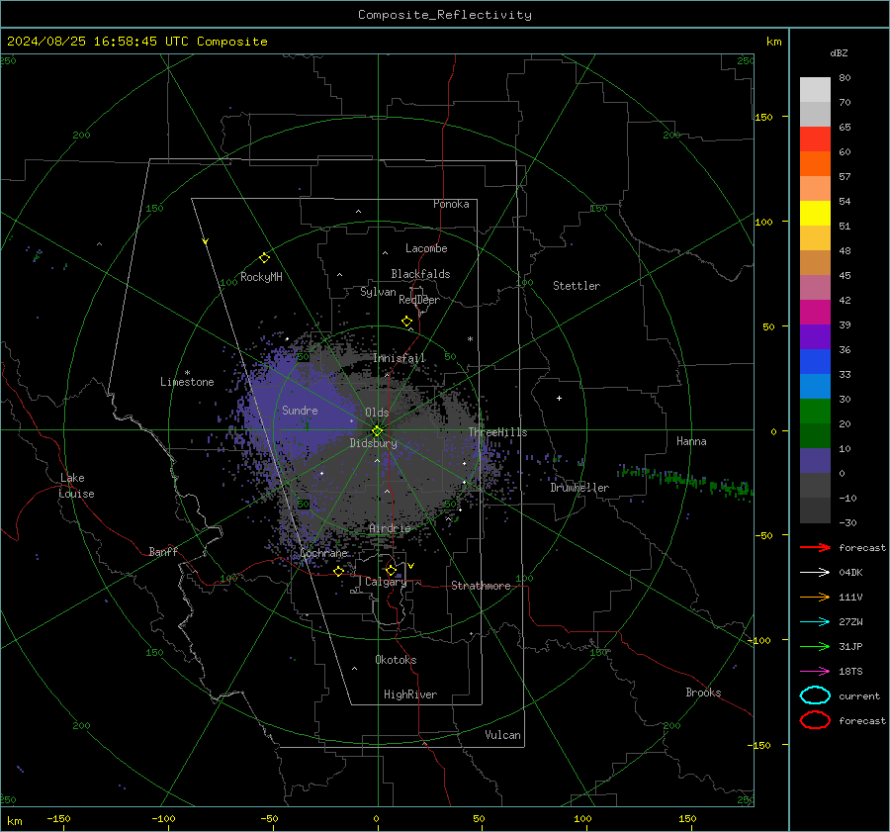Click the Limestone label

[187, 382]
